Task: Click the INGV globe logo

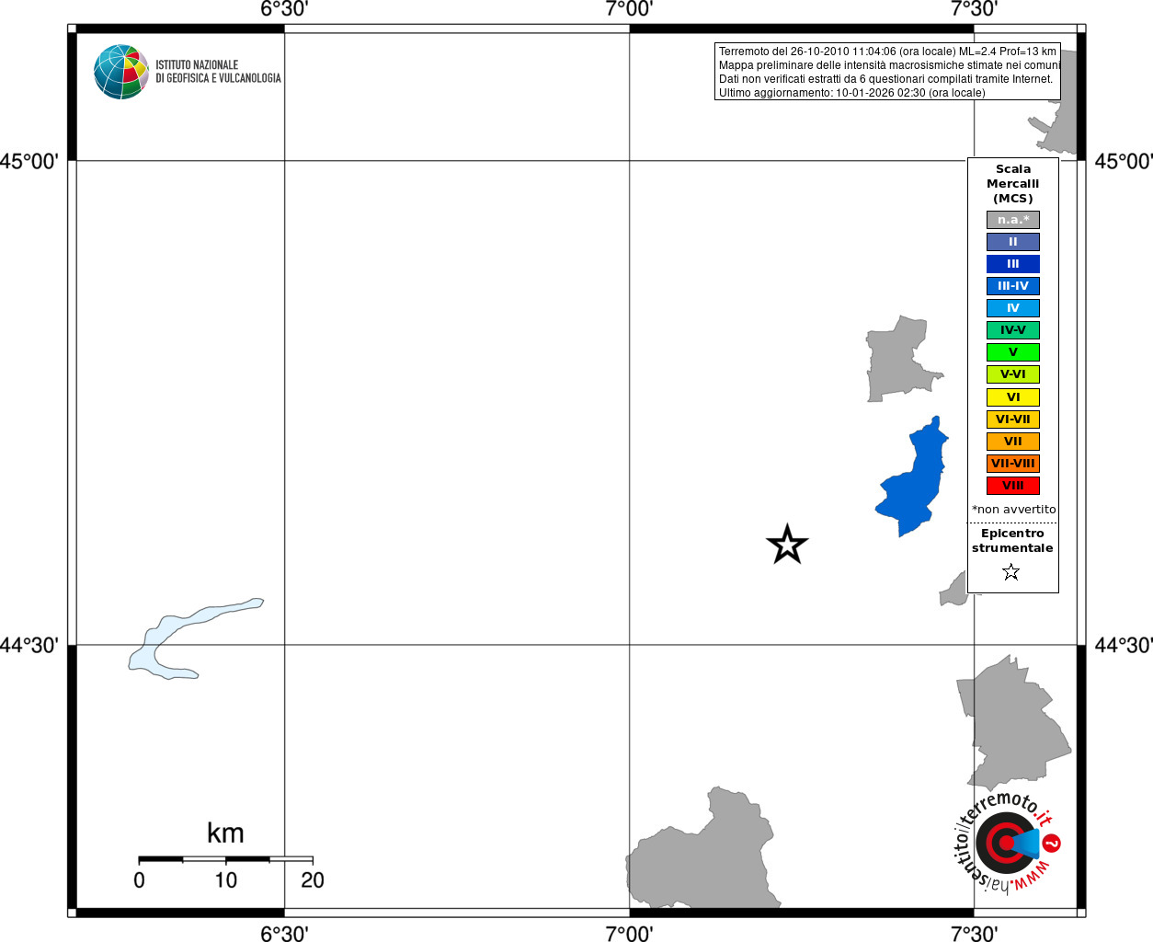Action: click(121, 72)
